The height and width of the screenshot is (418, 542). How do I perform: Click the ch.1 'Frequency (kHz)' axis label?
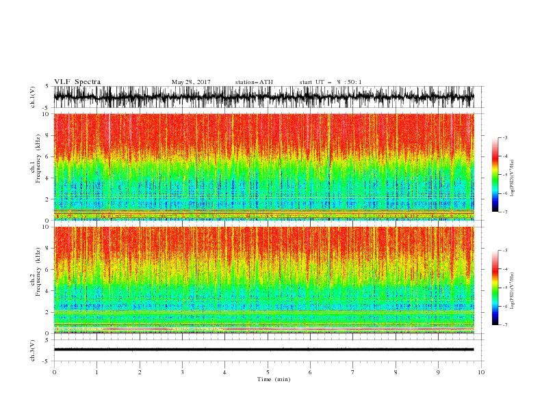[x=38, y=158]
